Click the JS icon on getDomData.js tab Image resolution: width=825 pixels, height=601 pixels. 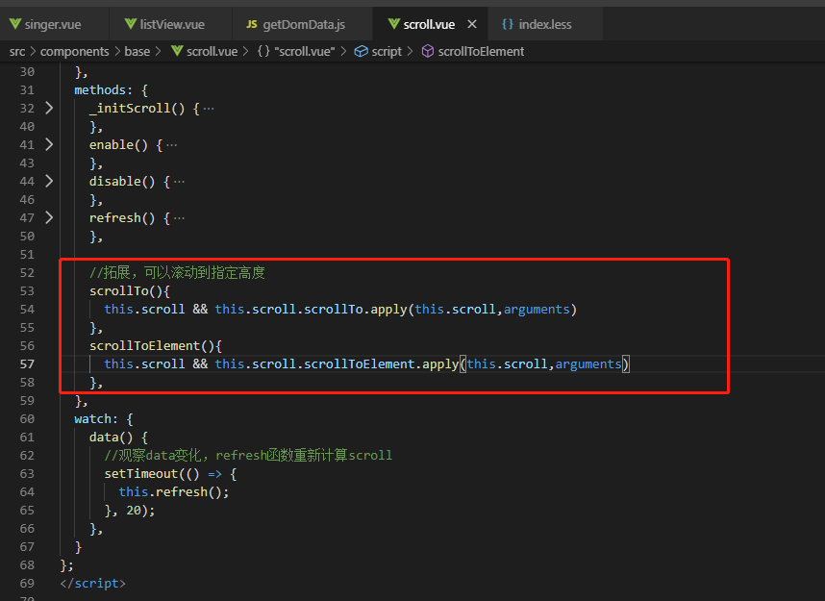tap(252, 24)
